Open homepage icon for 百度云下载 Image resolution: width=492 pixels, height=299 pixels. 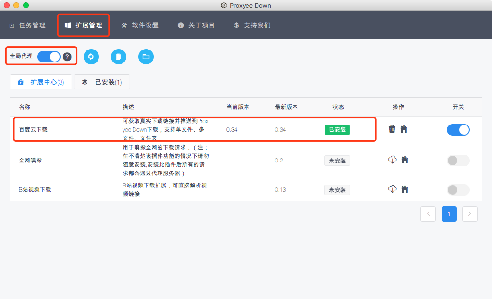[404, 129]
